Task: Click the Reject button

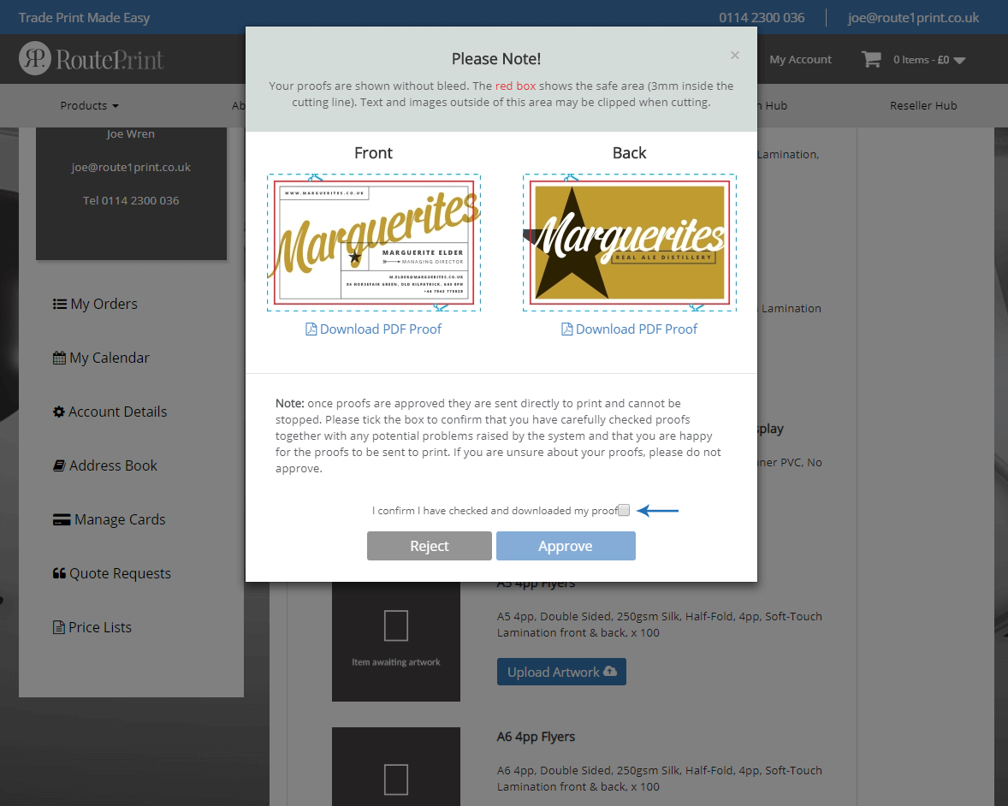Action: tap(430, 546)
